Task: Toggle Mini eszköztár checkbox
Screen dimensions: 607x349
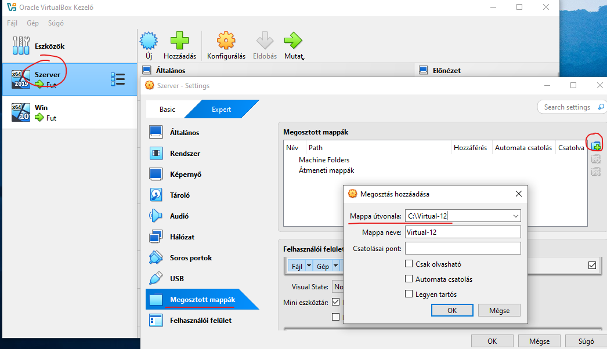Action: (335, 302)
